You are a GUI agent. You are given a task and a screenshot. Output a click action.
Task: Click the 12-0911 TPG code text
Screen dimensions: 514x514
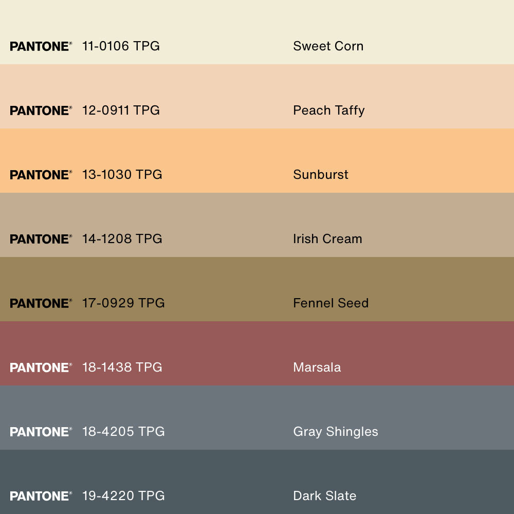[x=121, y=111]
